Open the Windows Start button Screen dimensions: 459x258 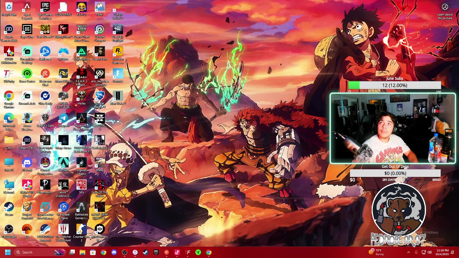click(x=8, y=252)
